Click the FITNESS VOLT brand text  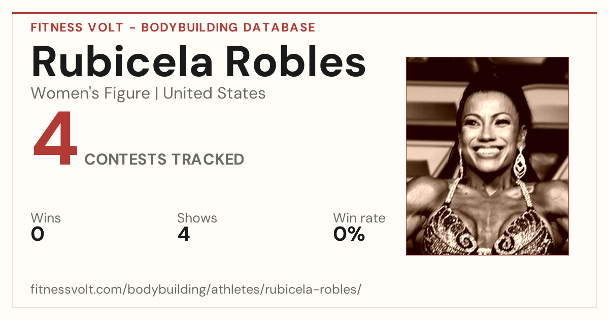pos(77,27)
